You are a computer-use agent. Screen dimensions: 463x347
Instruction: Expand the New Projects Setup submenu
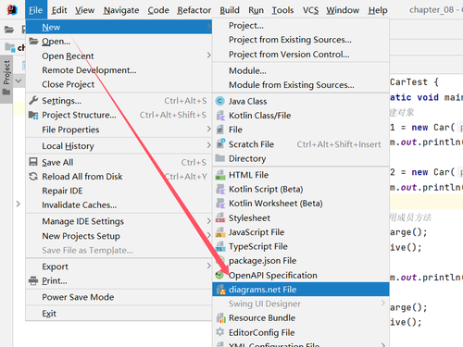click(119, 236)
